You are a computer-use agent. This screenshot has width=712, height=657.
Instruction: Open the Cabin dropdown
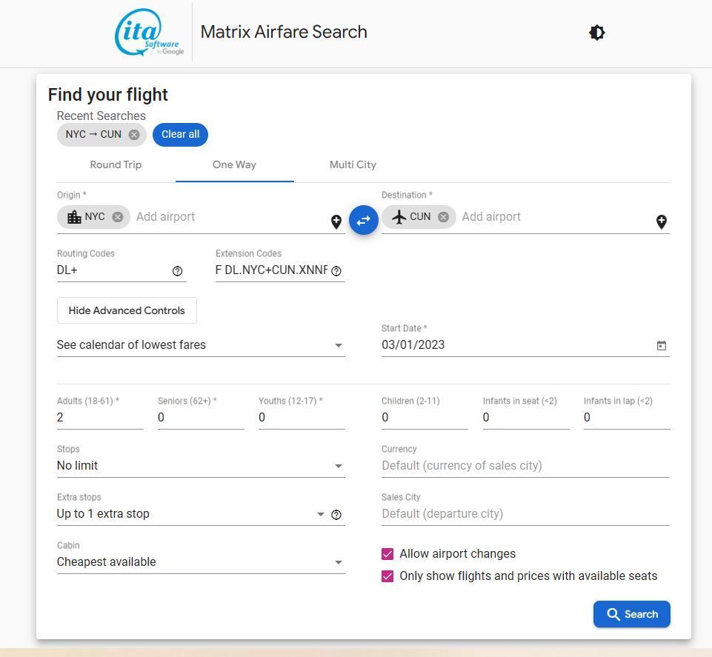tap(201, 562)
